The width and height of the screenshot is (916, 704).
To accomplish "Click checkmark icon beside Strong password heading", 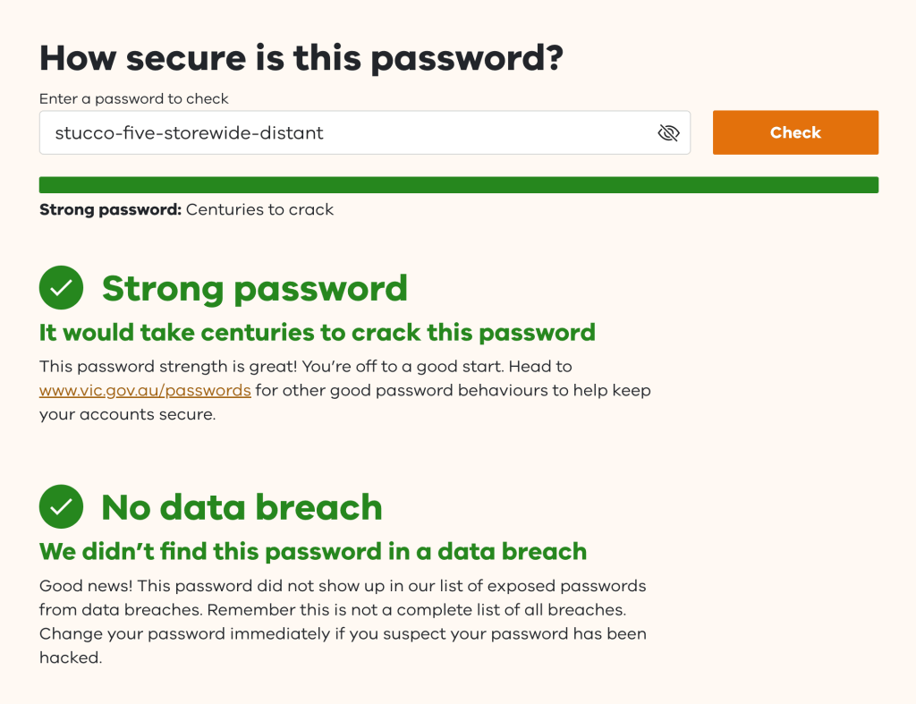I will click(61, 288).
